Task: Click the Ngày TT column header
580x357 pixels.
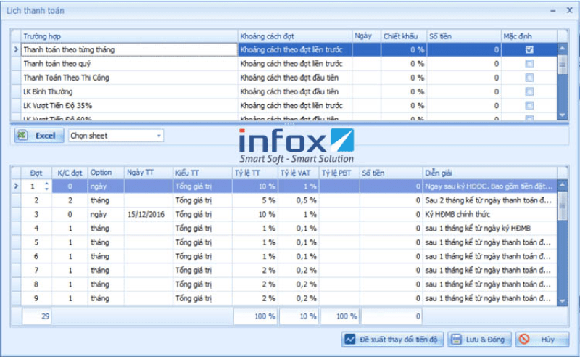Action: pyautogui.click(x=149, y=173)
